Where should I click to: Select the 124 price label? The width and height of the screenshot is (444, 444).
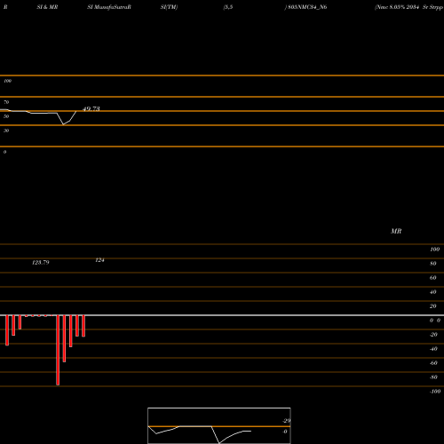[99, 260]
